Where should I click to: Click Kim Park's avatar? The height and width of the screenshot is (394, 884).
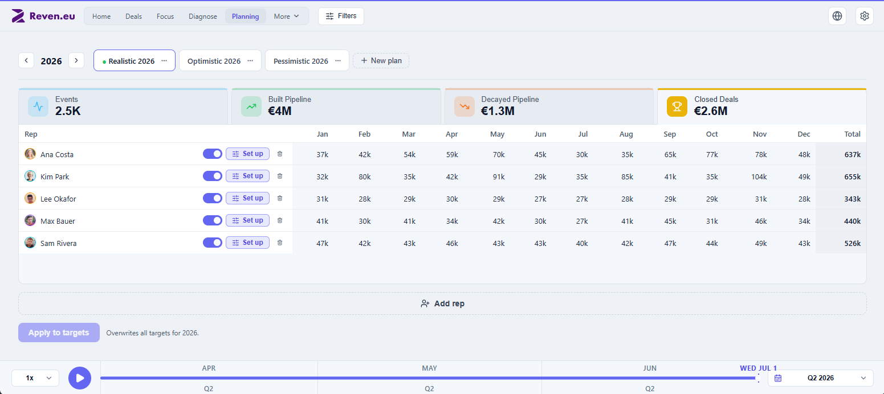point(30,176)
